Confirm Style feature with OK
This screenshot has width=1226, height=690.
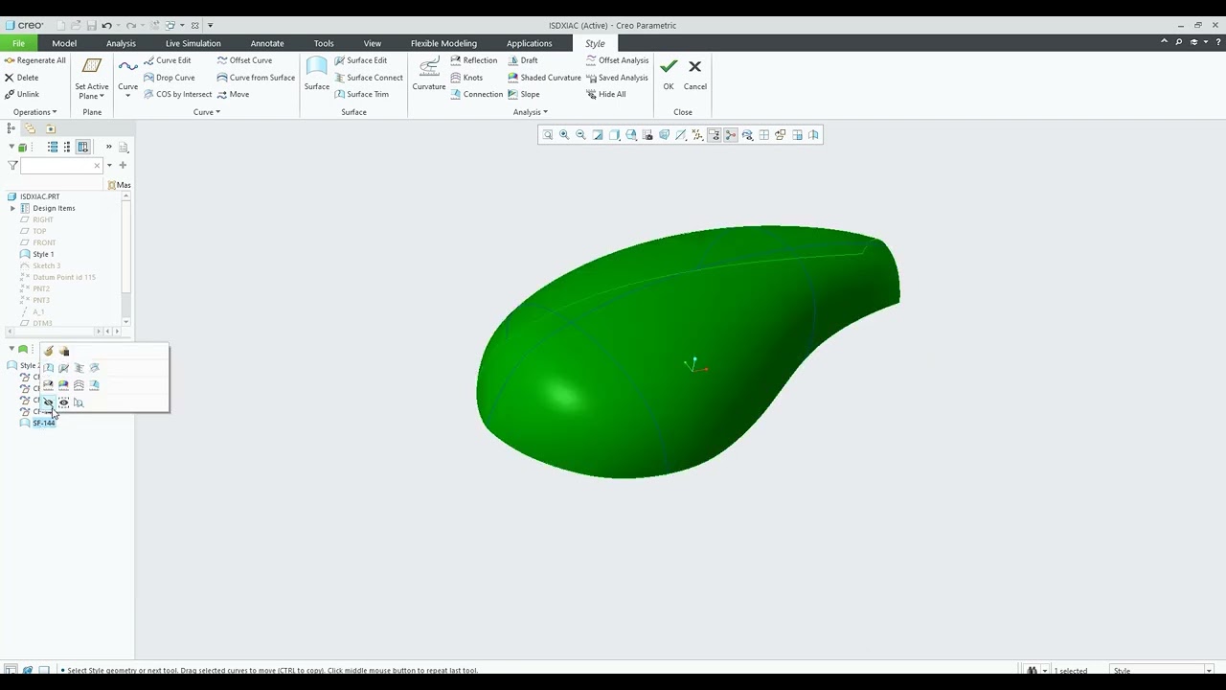669,74
